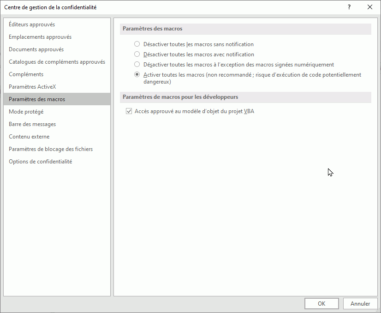Select 'Désactiver toutes les macros avec notification'
The height and width of the screenshot is (313, 381).
click(137, 54)
